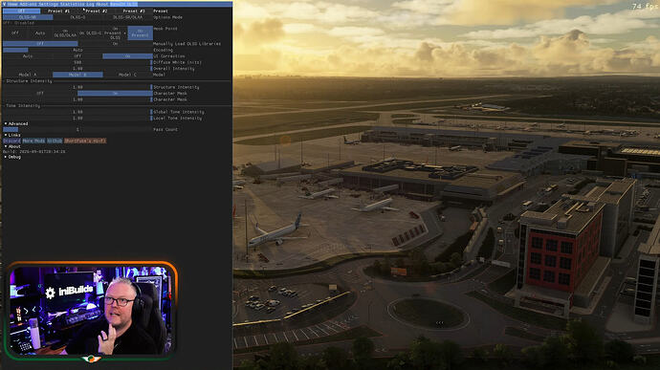Screen dimensions: 660x370
Task: Turn the Character Mask option On
Action: point(115,93)
